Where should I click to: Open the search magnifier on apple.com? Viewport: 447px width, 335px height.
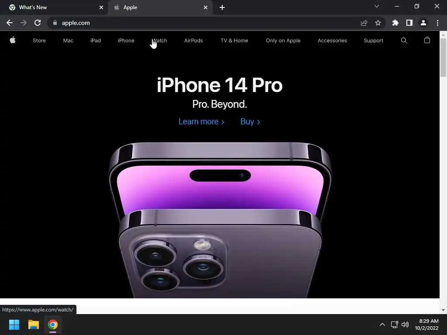[404, 41]
